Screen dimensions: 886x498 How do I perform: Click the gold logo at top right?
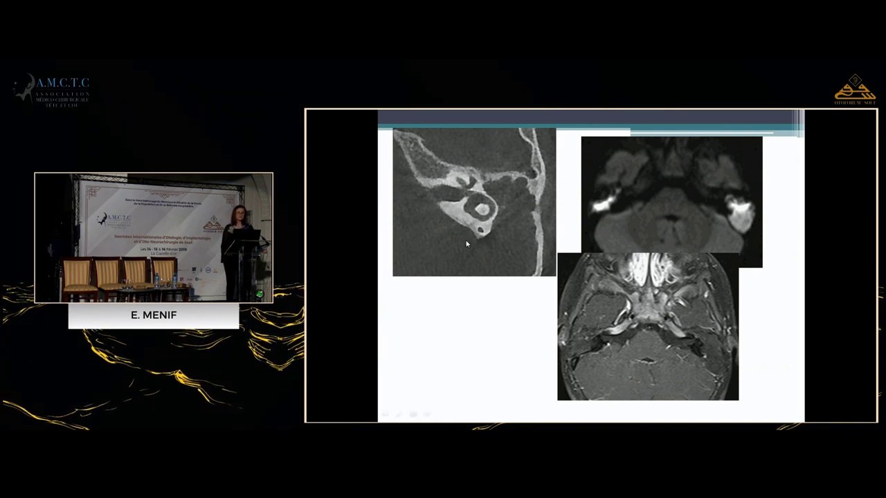[x=855, y=90]
